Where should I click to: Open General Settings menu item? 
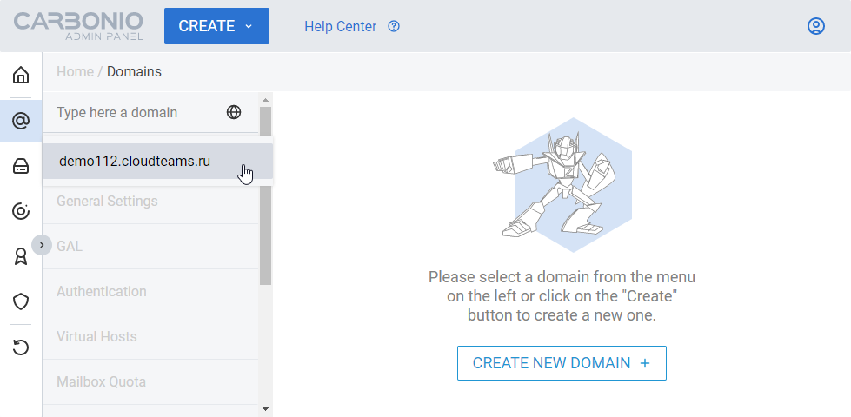point(107,202)
